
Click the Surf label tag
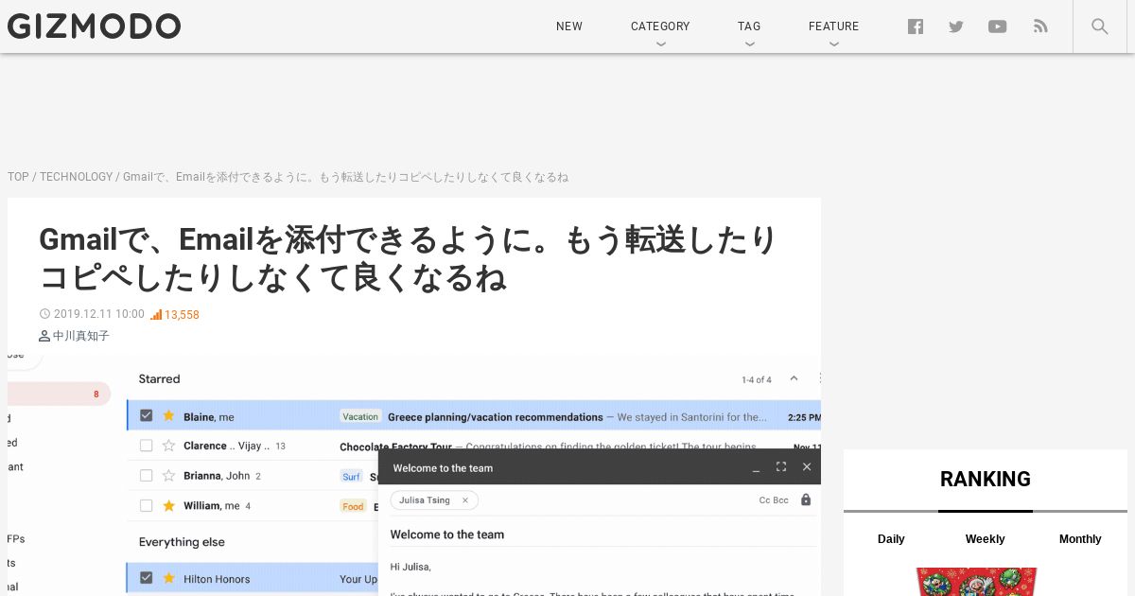(352, 477)
